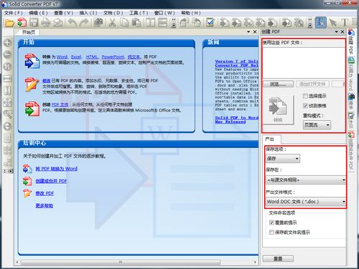The image size is (359, 269).
Task: Click the '将 PDF 转换为 Word' tutorial link
Action: (57, 169)
